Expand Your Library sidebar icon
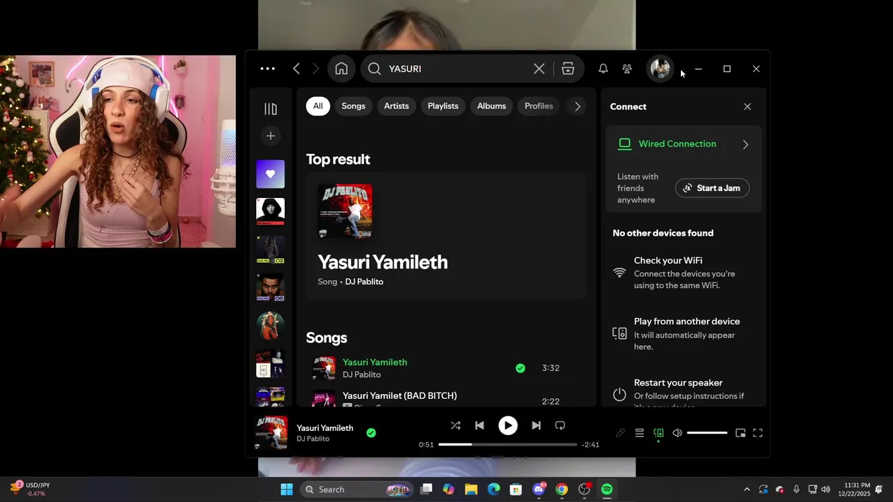This screenshot has height=502, width=893. pyautogui.click(x=271, y=109)
